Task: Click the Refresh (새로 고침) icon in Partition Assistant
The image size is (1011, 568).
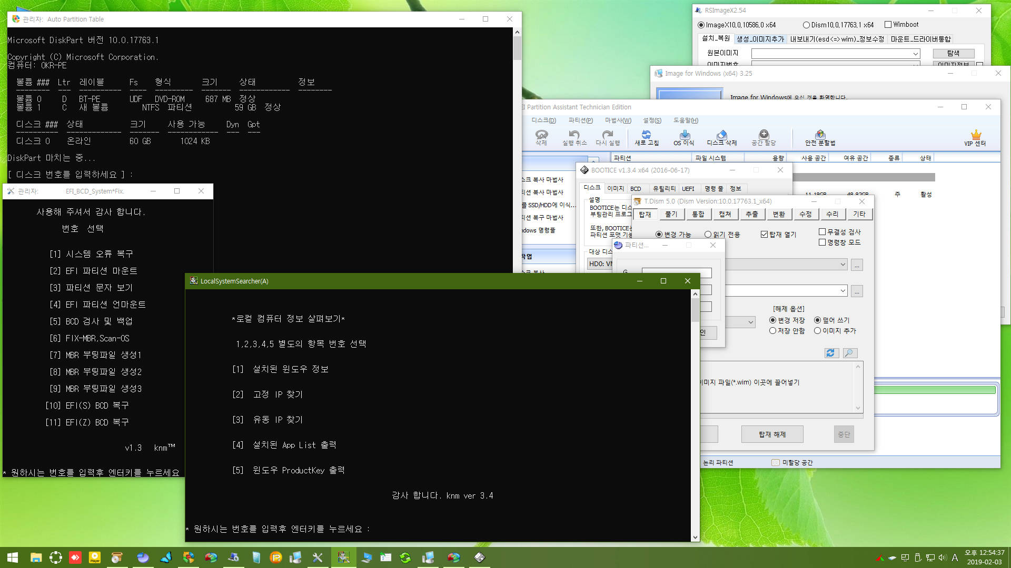Action: coord(646,138)
